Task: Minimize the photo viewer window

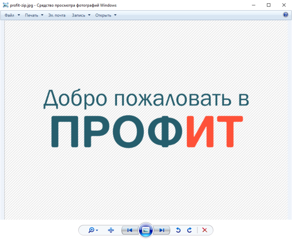Action: coord(253,5)
